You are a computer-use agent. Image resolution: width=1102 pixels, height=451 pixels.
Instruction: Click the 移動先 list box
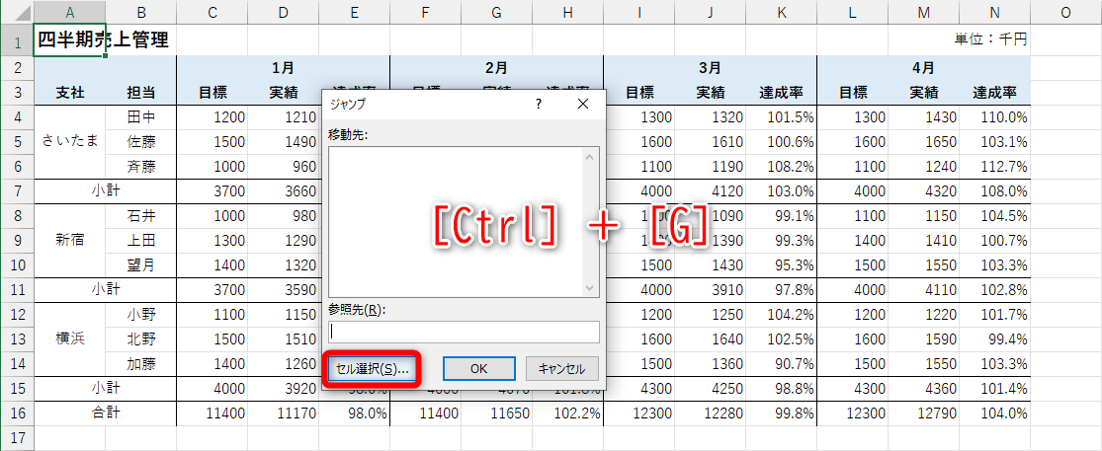pyautogui.click(x=457, y=222)
